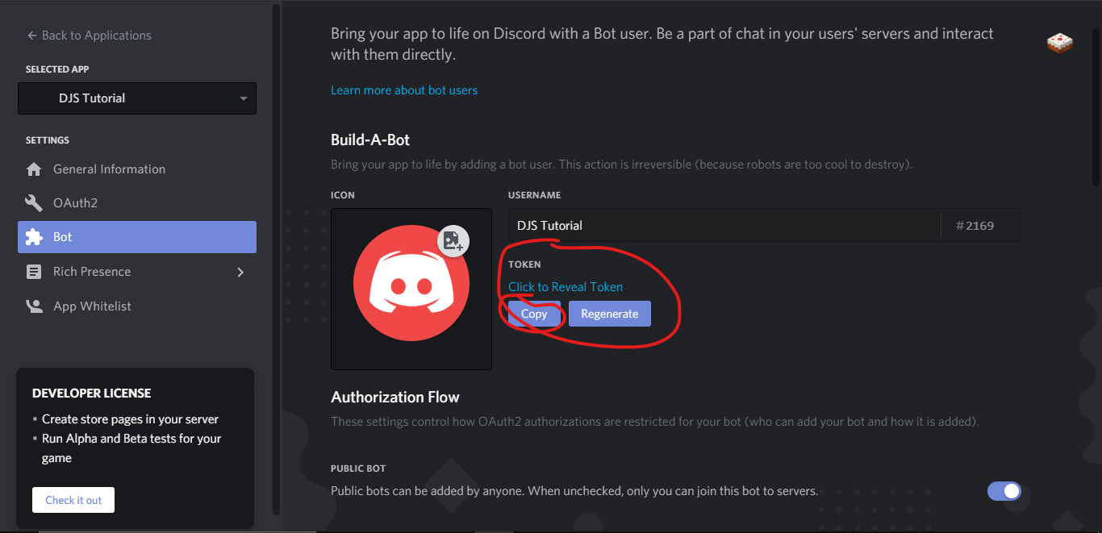Click the SELECTED APP label
The width and height of the screenshot is (1102, 533).
57,69
